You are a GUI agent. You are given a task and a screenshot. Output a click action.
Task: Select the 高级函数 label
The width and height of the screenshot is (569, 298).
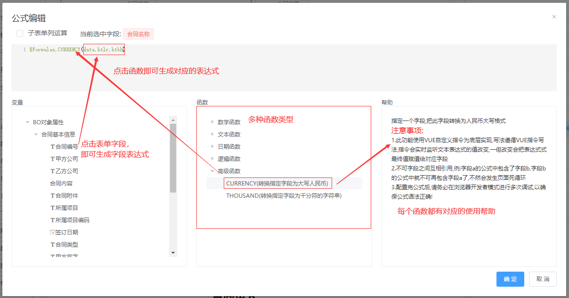tap(229, 171)
